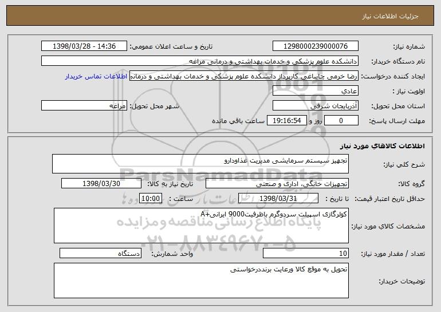This screenshot has width=441, height=312.
Task: Select the need date field 1398/03/30
Action: coord(101,184)
